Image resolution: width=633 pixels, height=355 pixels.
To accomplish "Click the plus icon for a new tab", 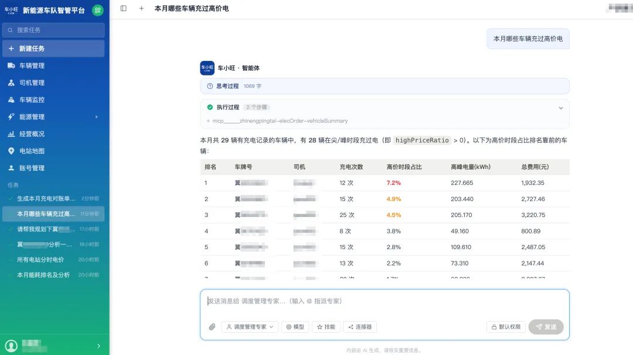I will [141, 8].
